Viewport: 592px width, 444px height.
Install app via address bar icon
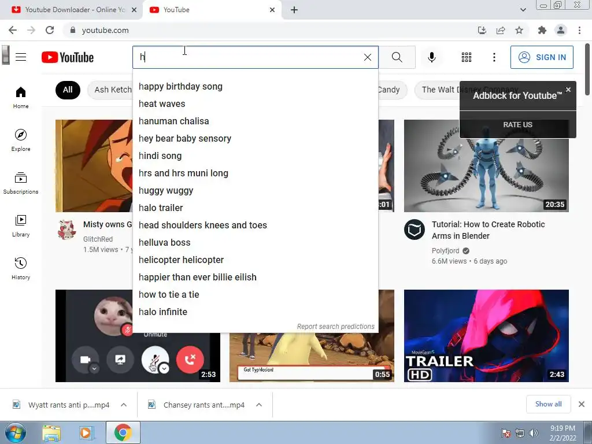click(482, 30)
